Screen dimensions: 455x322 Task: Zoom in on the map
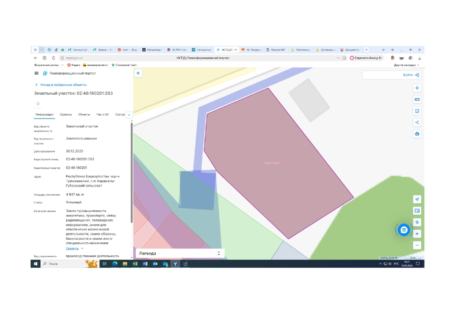[x=417, y=234]
